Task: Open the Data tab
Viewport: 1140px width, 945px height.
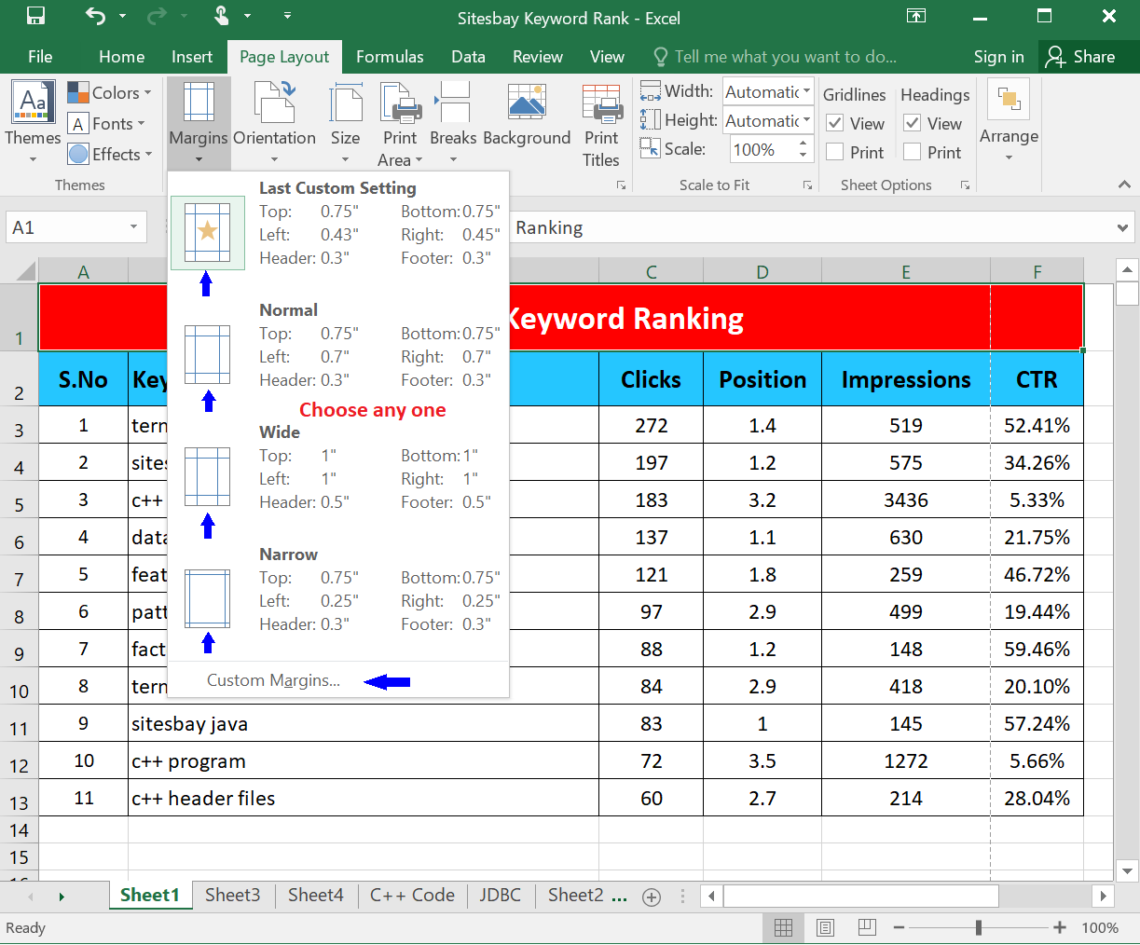Action: click(x=468, y=57)
